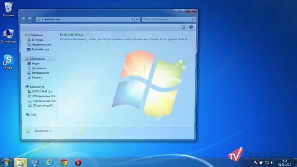Image resolution: width=297 pixels, height=167 pixels.
Task: Open the Изображения library
Action: pyautogui.click(x=40, y=73)
